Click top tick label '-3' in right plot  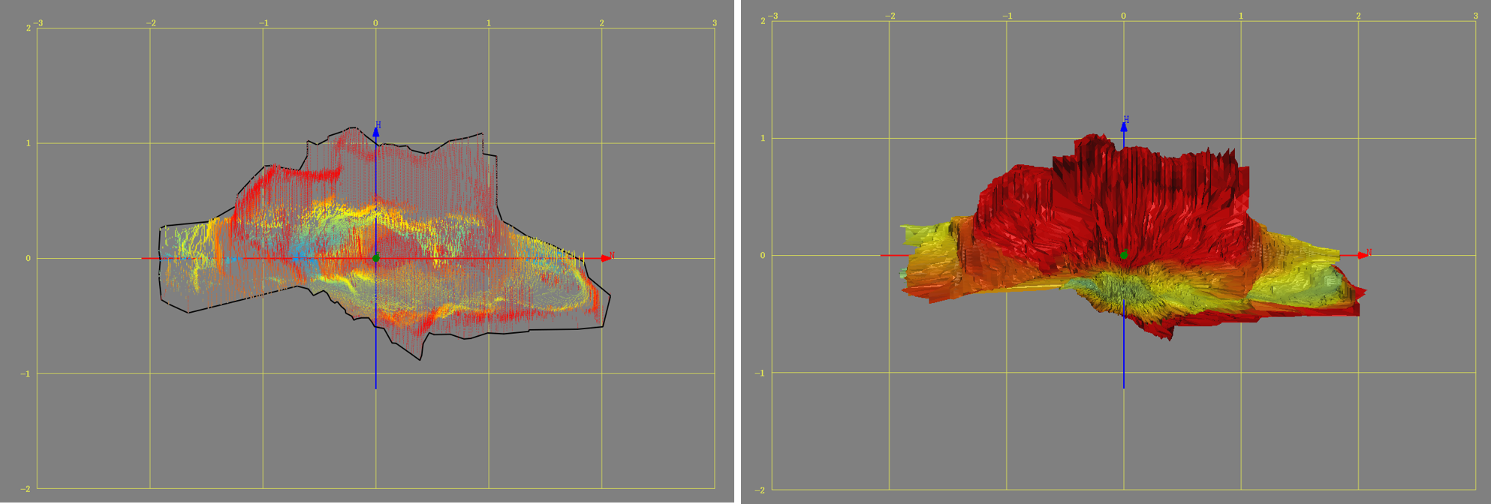point(772,16)
